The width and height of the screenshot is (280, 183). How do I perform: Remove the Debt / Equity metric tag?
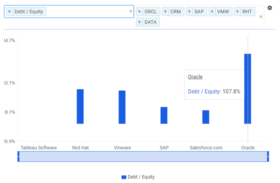[x=10, y=12]
